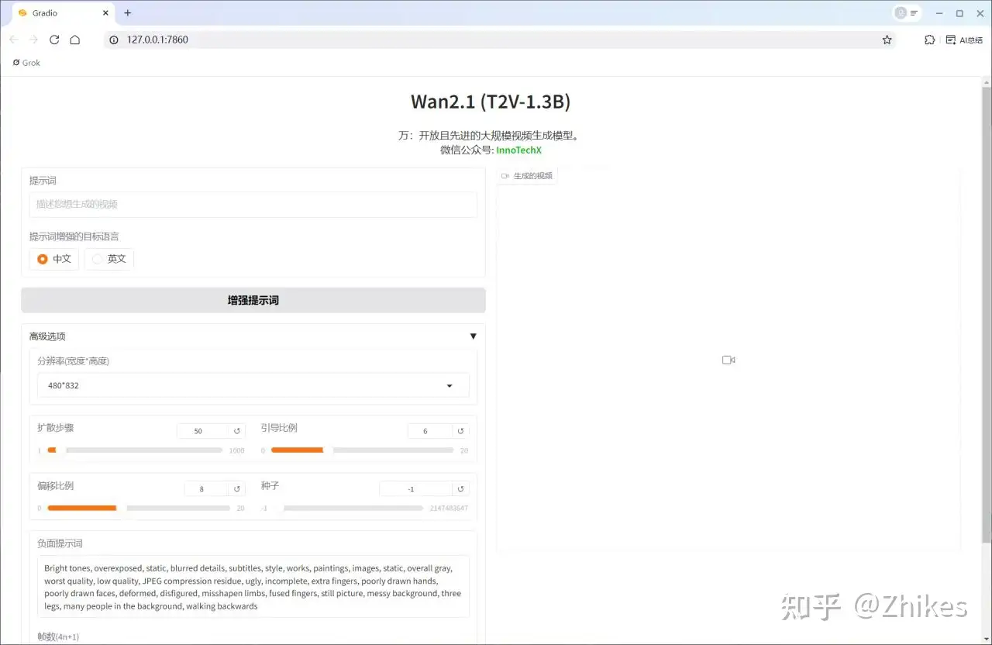Open the profile menu icon in title bar

(907, 13)
